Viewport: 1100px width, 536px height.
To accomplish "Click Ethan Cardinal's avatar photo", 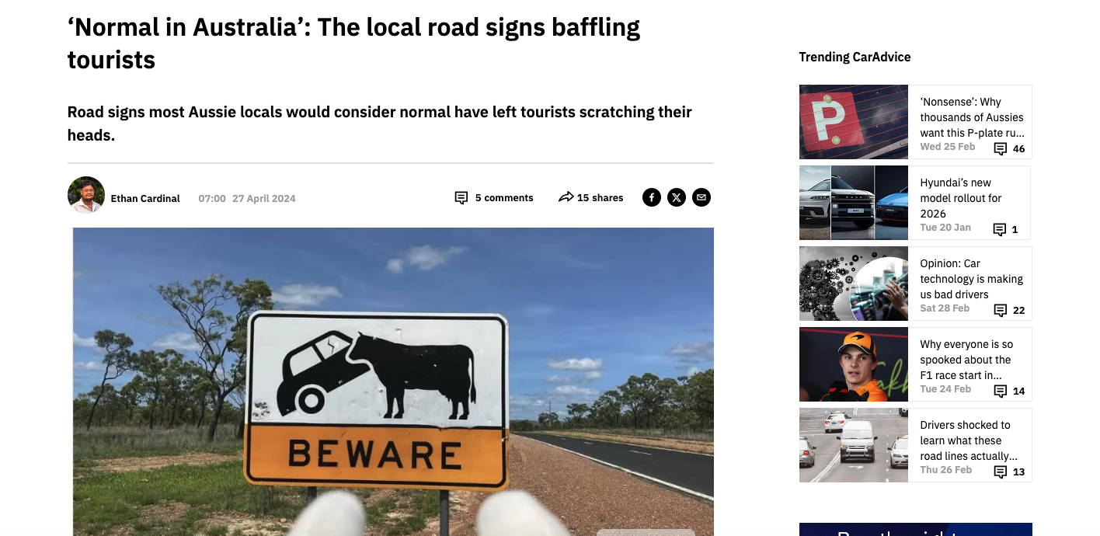I will tap(86, 195).
